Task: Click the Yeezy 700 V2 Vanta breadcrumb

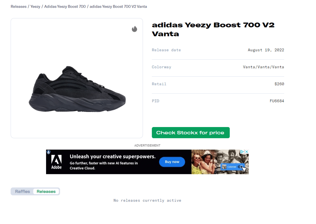Action: (118, 6)
